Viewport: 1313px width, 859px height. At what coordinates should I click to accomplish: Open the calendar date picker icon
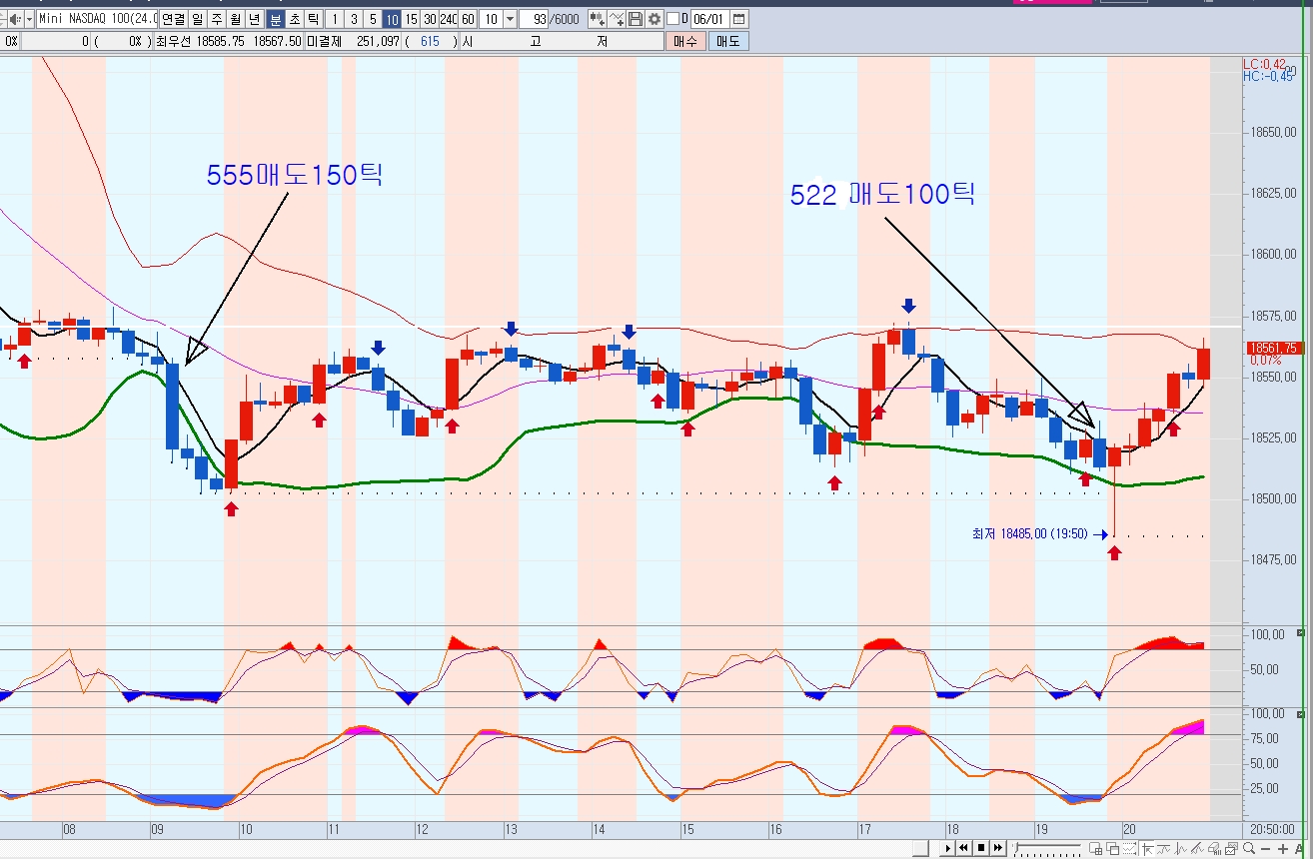point(739,19)
